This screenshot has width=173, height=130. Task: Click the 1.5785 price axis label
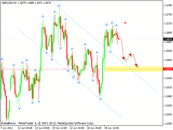point(168,5)
